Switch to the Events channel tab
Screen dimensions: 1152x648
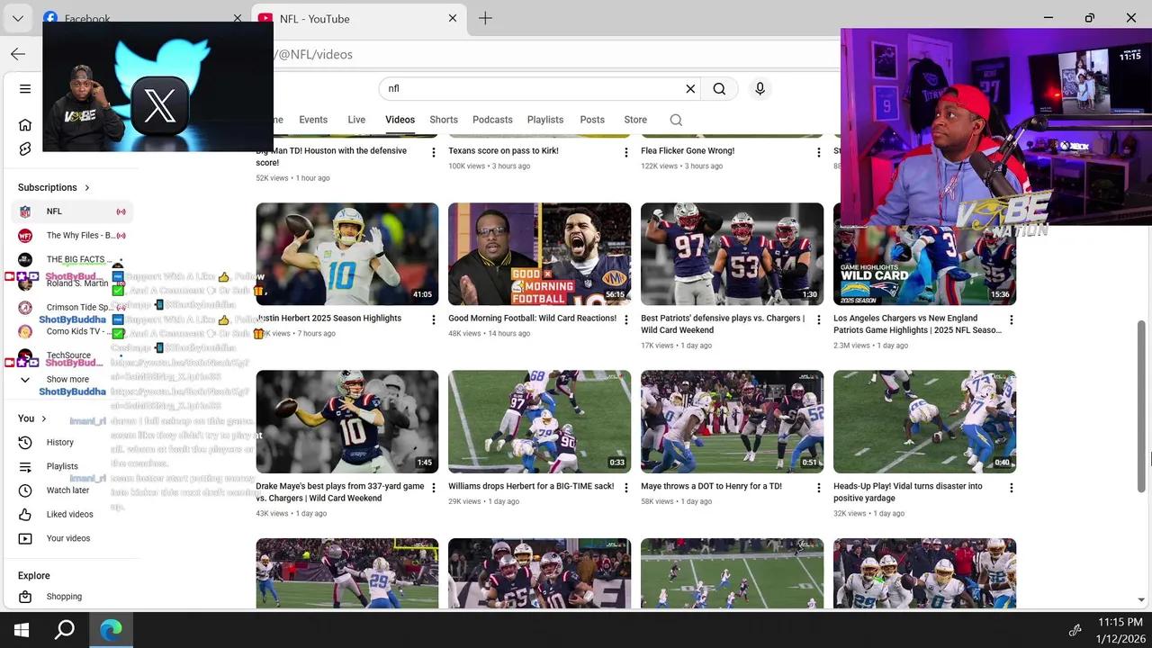[313, 120]
